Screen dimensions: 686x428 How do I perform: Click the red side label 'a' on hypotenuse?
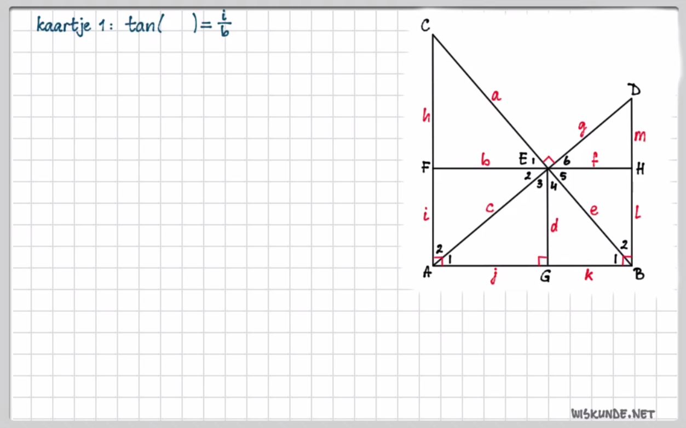(495, 96)
